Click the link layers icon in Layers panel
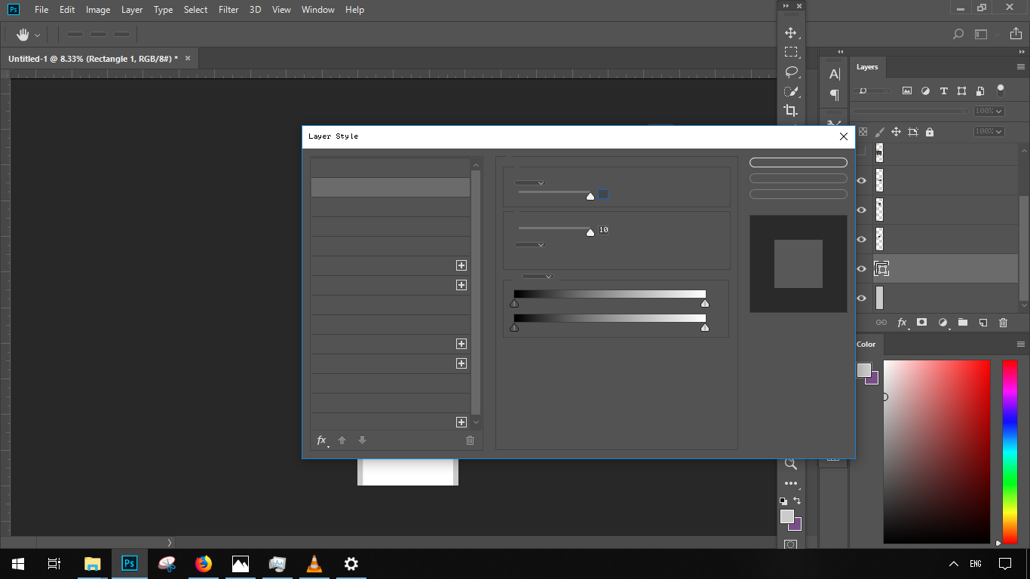 click(881, 323)
